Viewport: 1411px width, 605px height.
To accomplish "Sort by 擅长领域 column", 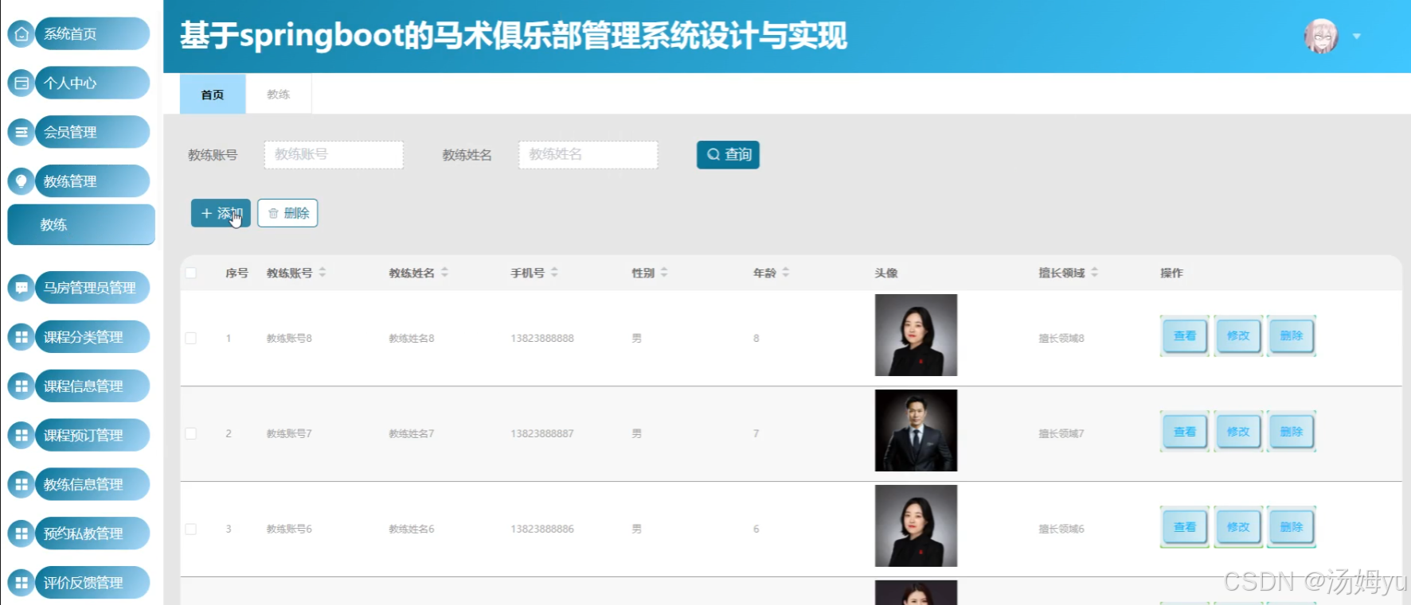I will point(1095,273).
